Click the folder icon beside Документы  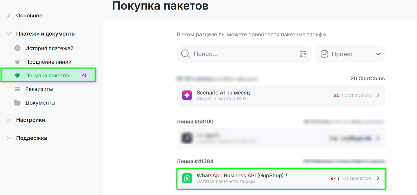[17, 103]
